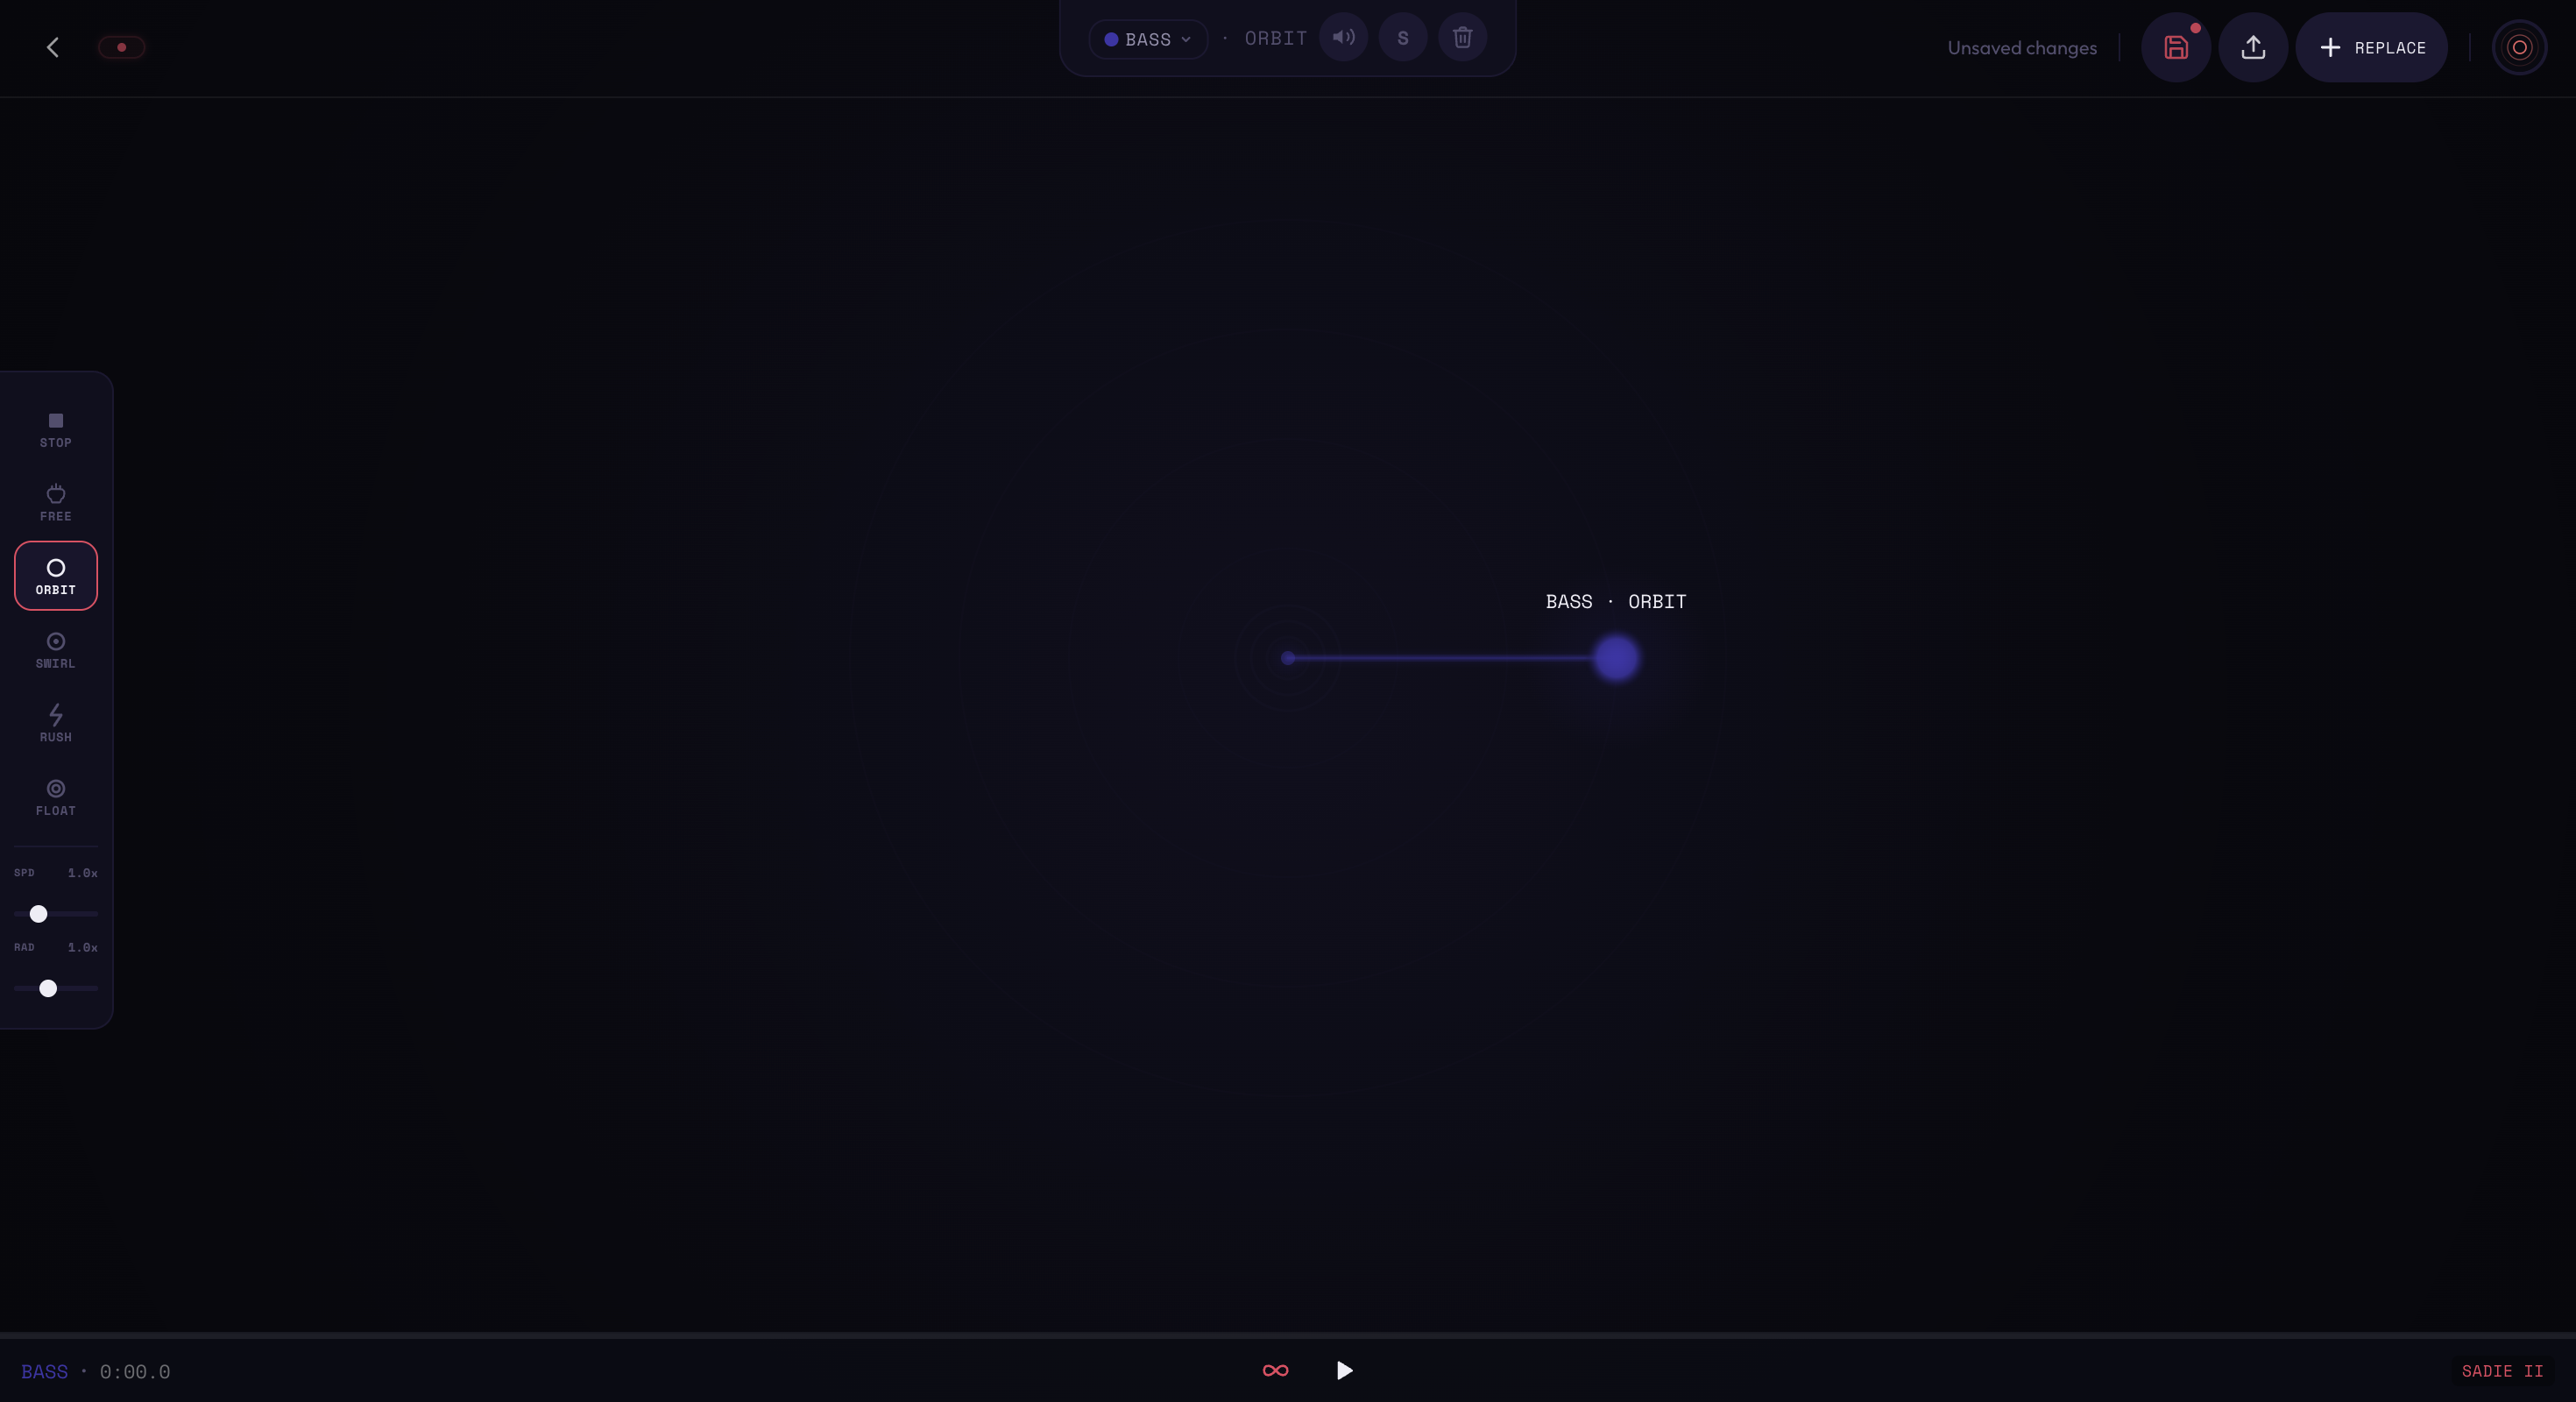Mute the BASS track speaker icon
The width and height of the screenshot is (2576, 1402).
click(x=1343, y=38)
